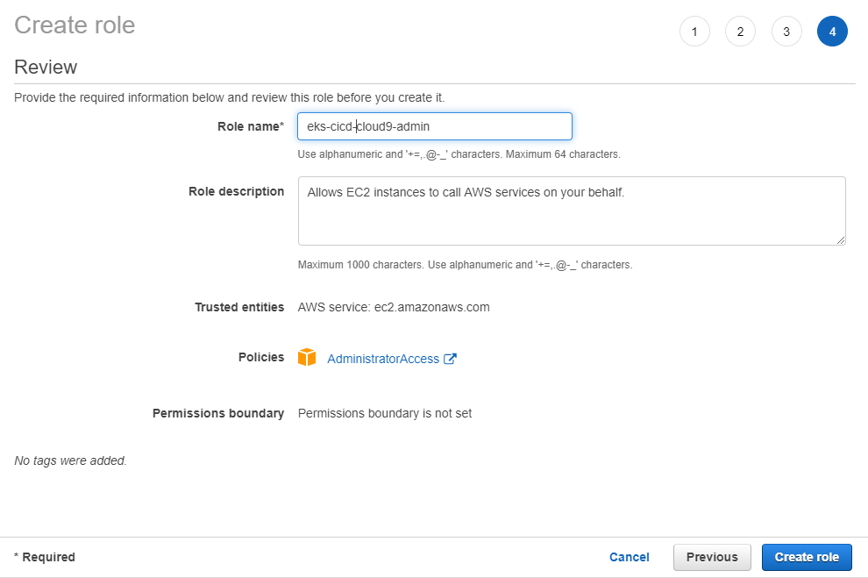
Task: Jump to step 2 of role wizard
Action: click(x=740, y=32)
